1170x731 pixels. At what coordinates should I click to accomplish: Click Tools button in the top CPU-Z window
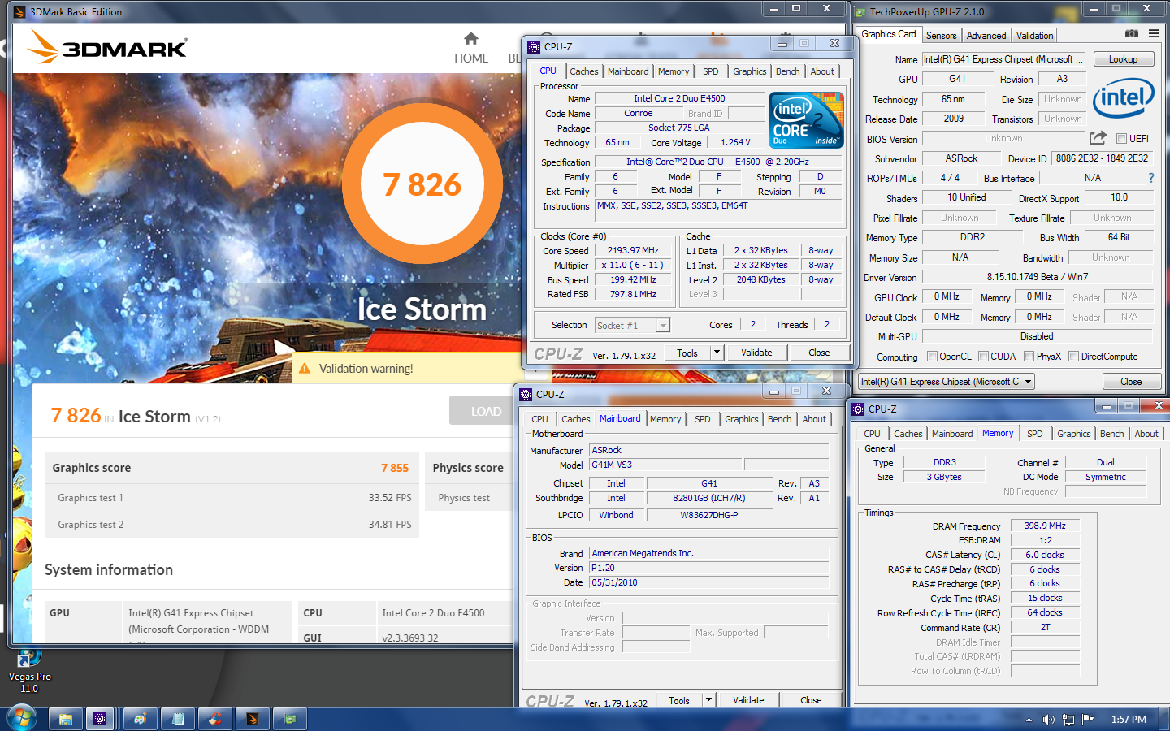tap(687, 353)
